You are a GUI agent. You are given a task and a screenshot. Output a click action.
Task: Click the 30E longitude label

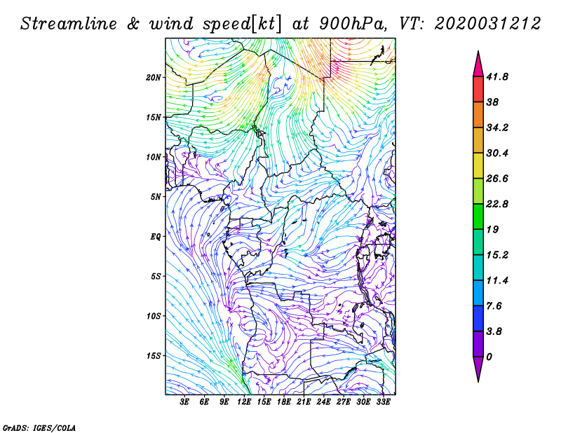[x=363, y=402]
